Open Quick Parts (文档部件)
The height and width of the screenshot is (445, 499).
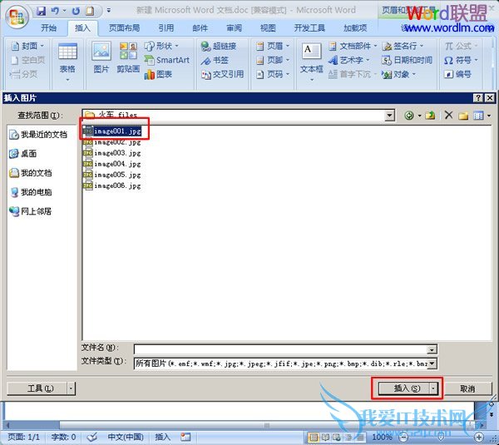click(353, 46)
